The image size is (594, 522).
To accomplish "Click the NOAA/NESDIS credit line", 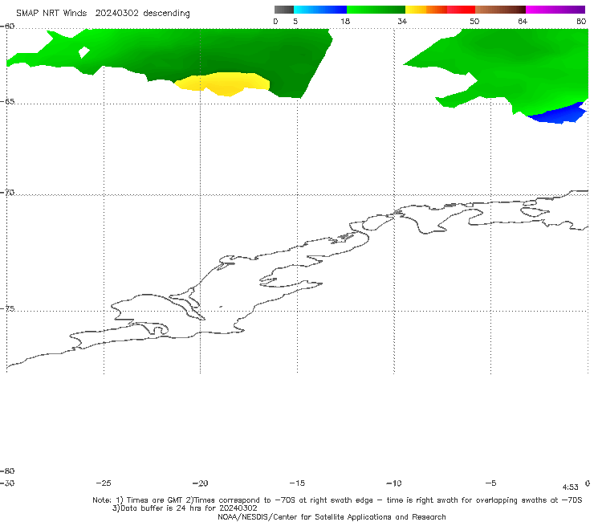I will [332, 516].
